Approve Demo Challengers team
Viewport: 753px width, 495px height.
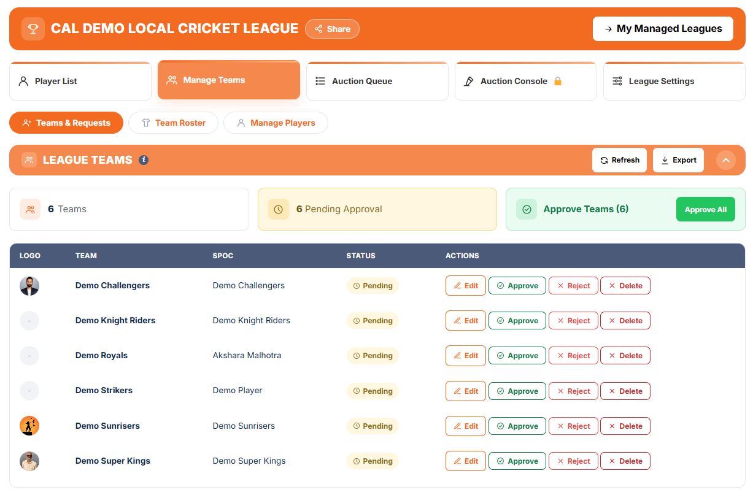tap(517, 286)
